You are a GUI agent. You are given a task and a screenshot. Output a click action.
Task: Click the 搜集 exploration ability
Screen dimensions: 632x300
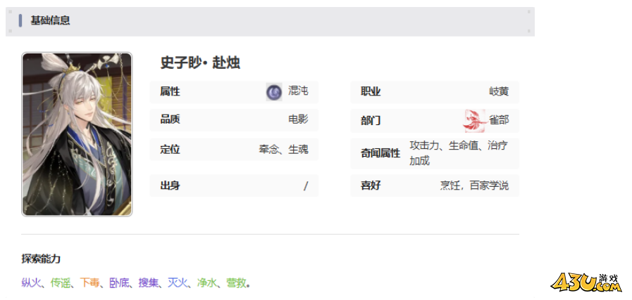pos(149,283)
